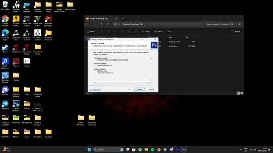Select the Grand Theft Auto IV desktop icon
The image size is (273, 153).
tap(27, 21)
